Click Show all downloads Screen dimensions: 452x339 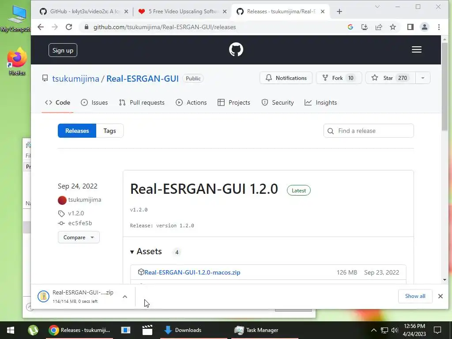[x=415, y=296]
